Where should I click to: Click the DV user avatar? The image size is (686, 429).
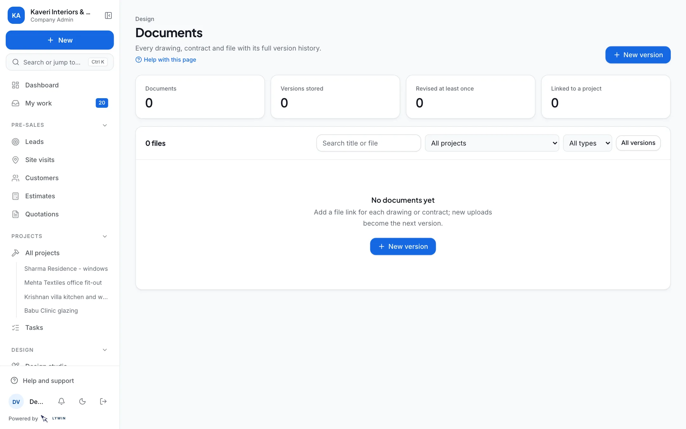16,402
